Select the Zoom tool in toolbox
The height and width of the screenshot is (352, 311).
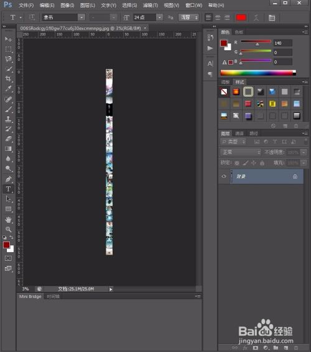(x=8, y=230)
